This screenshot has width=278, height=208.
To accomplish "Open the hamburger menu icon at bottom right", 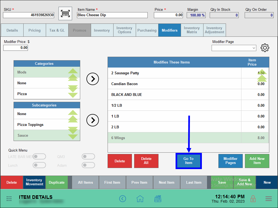I will click(269, 199).
